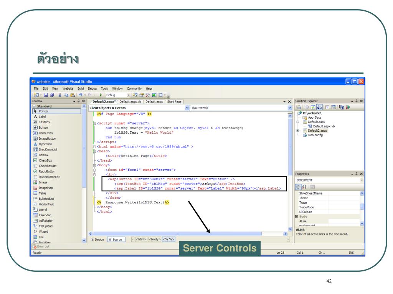
Task: Open the Error List tab at bottom
Action: click(41, 247)
